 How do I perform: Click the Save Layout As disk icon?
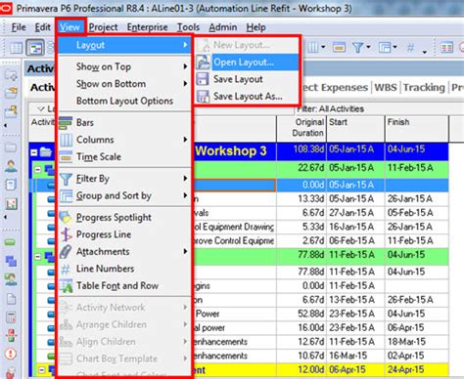coord(203,97)
